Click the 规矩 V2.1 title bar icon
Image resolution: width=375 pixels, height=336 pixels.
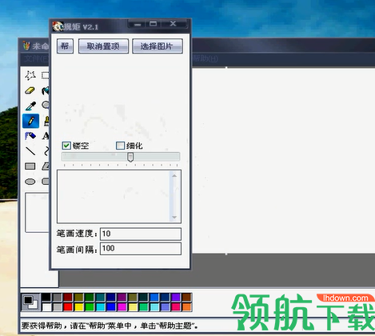pyautogui.click(x=58, y=26)
